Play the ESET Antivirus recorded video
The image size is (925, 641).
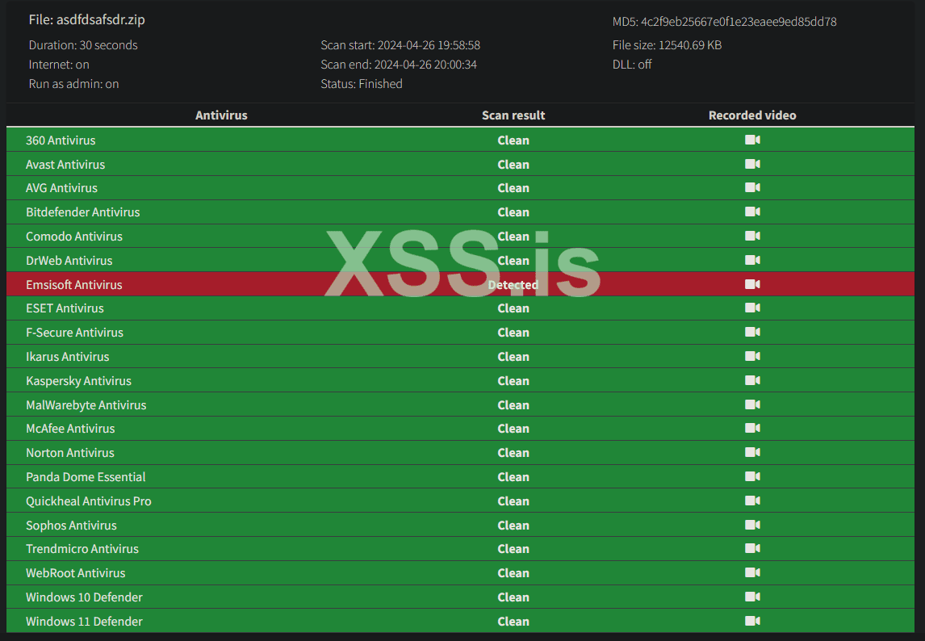click(x=752, y=308)
